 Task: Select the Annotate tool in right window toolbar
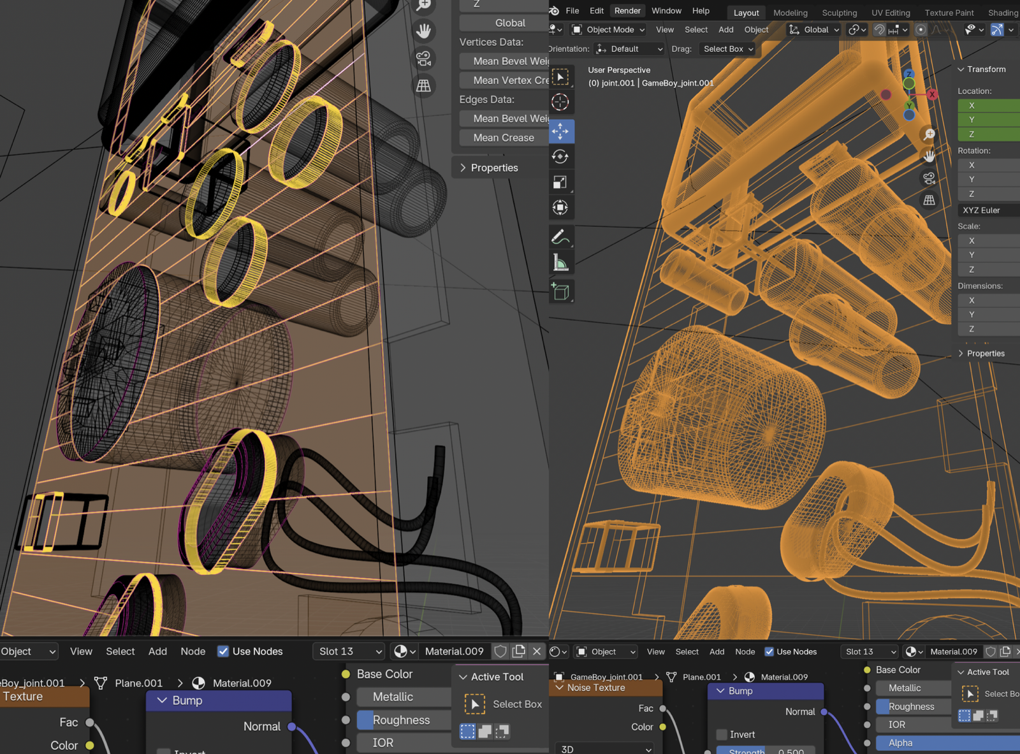pos(561,237)
